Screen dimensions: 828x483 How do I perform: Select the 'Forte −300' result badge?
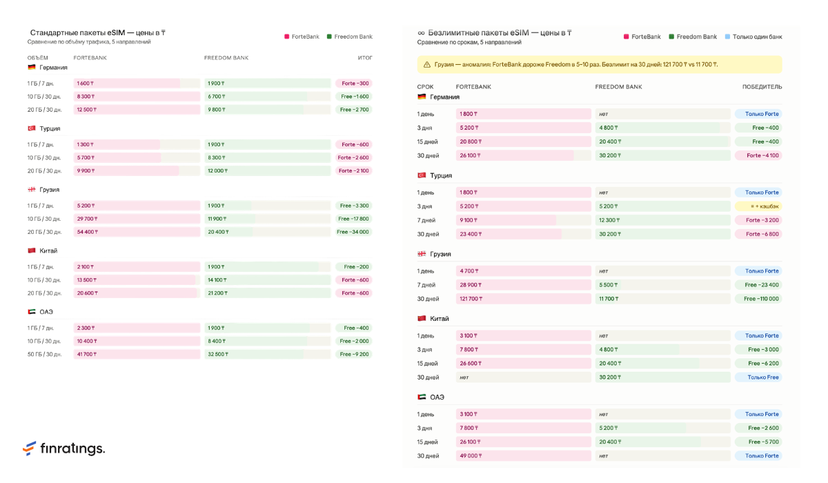point(354,83)
